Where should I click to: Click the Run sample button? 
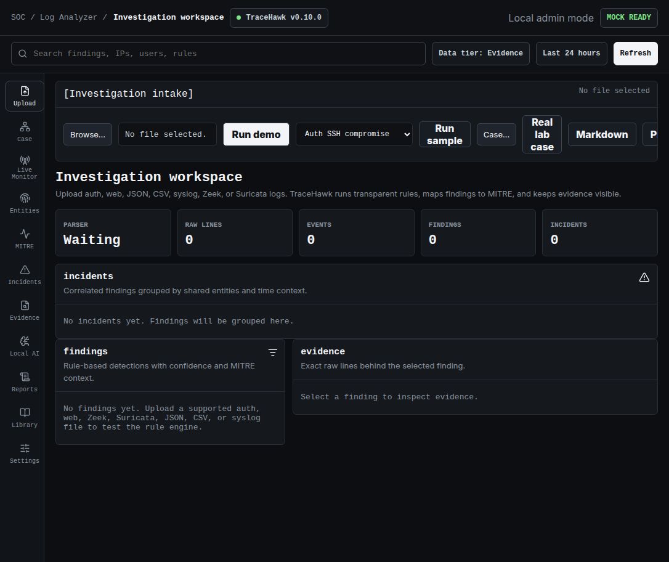click(445, 134)
